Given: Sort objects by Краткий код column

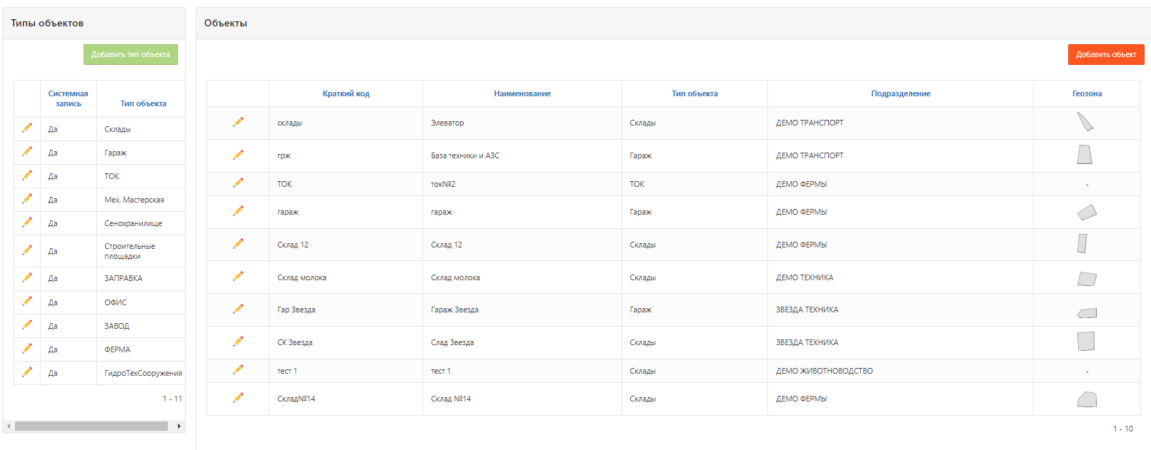Looking at the screenshot, I should click(346, 94).
